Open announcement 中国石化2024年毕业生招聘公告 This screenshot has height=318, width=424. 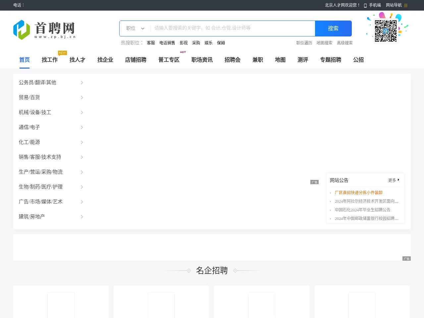363,210
